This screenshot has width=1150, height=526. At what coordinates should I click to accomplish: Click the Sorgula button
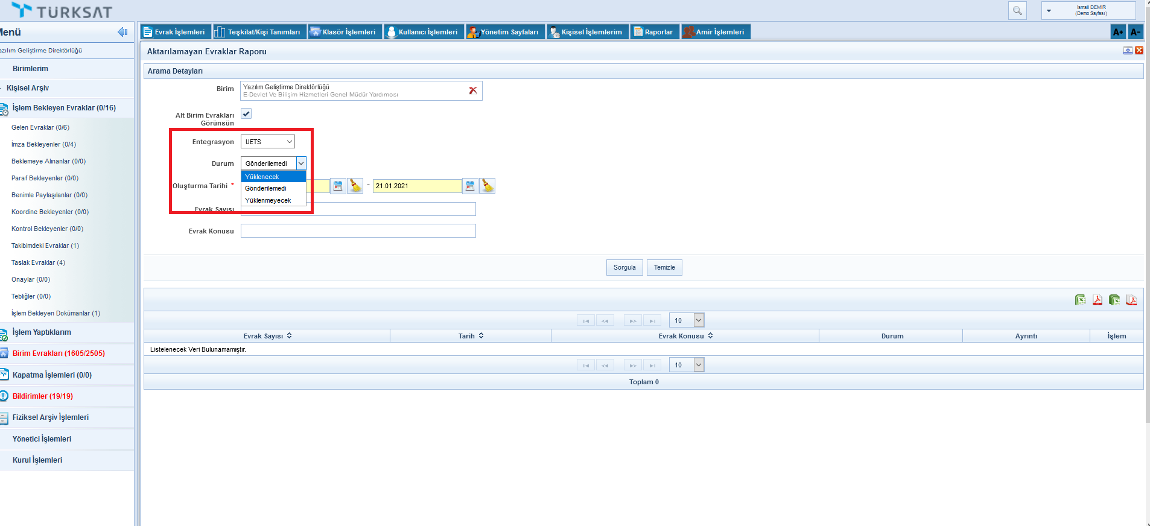pos(624,267)
